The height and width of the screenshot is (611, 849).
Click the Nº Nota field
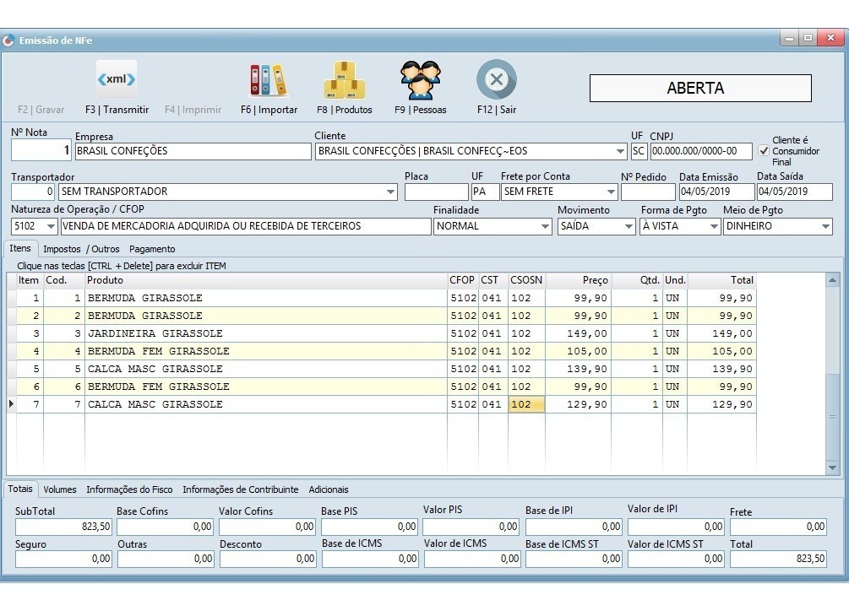click(x=41, y=150)
